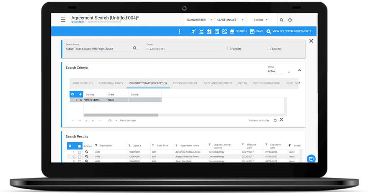Open global search magnifier in header
The image size is (368, 193).
click(x=281, y=20)
